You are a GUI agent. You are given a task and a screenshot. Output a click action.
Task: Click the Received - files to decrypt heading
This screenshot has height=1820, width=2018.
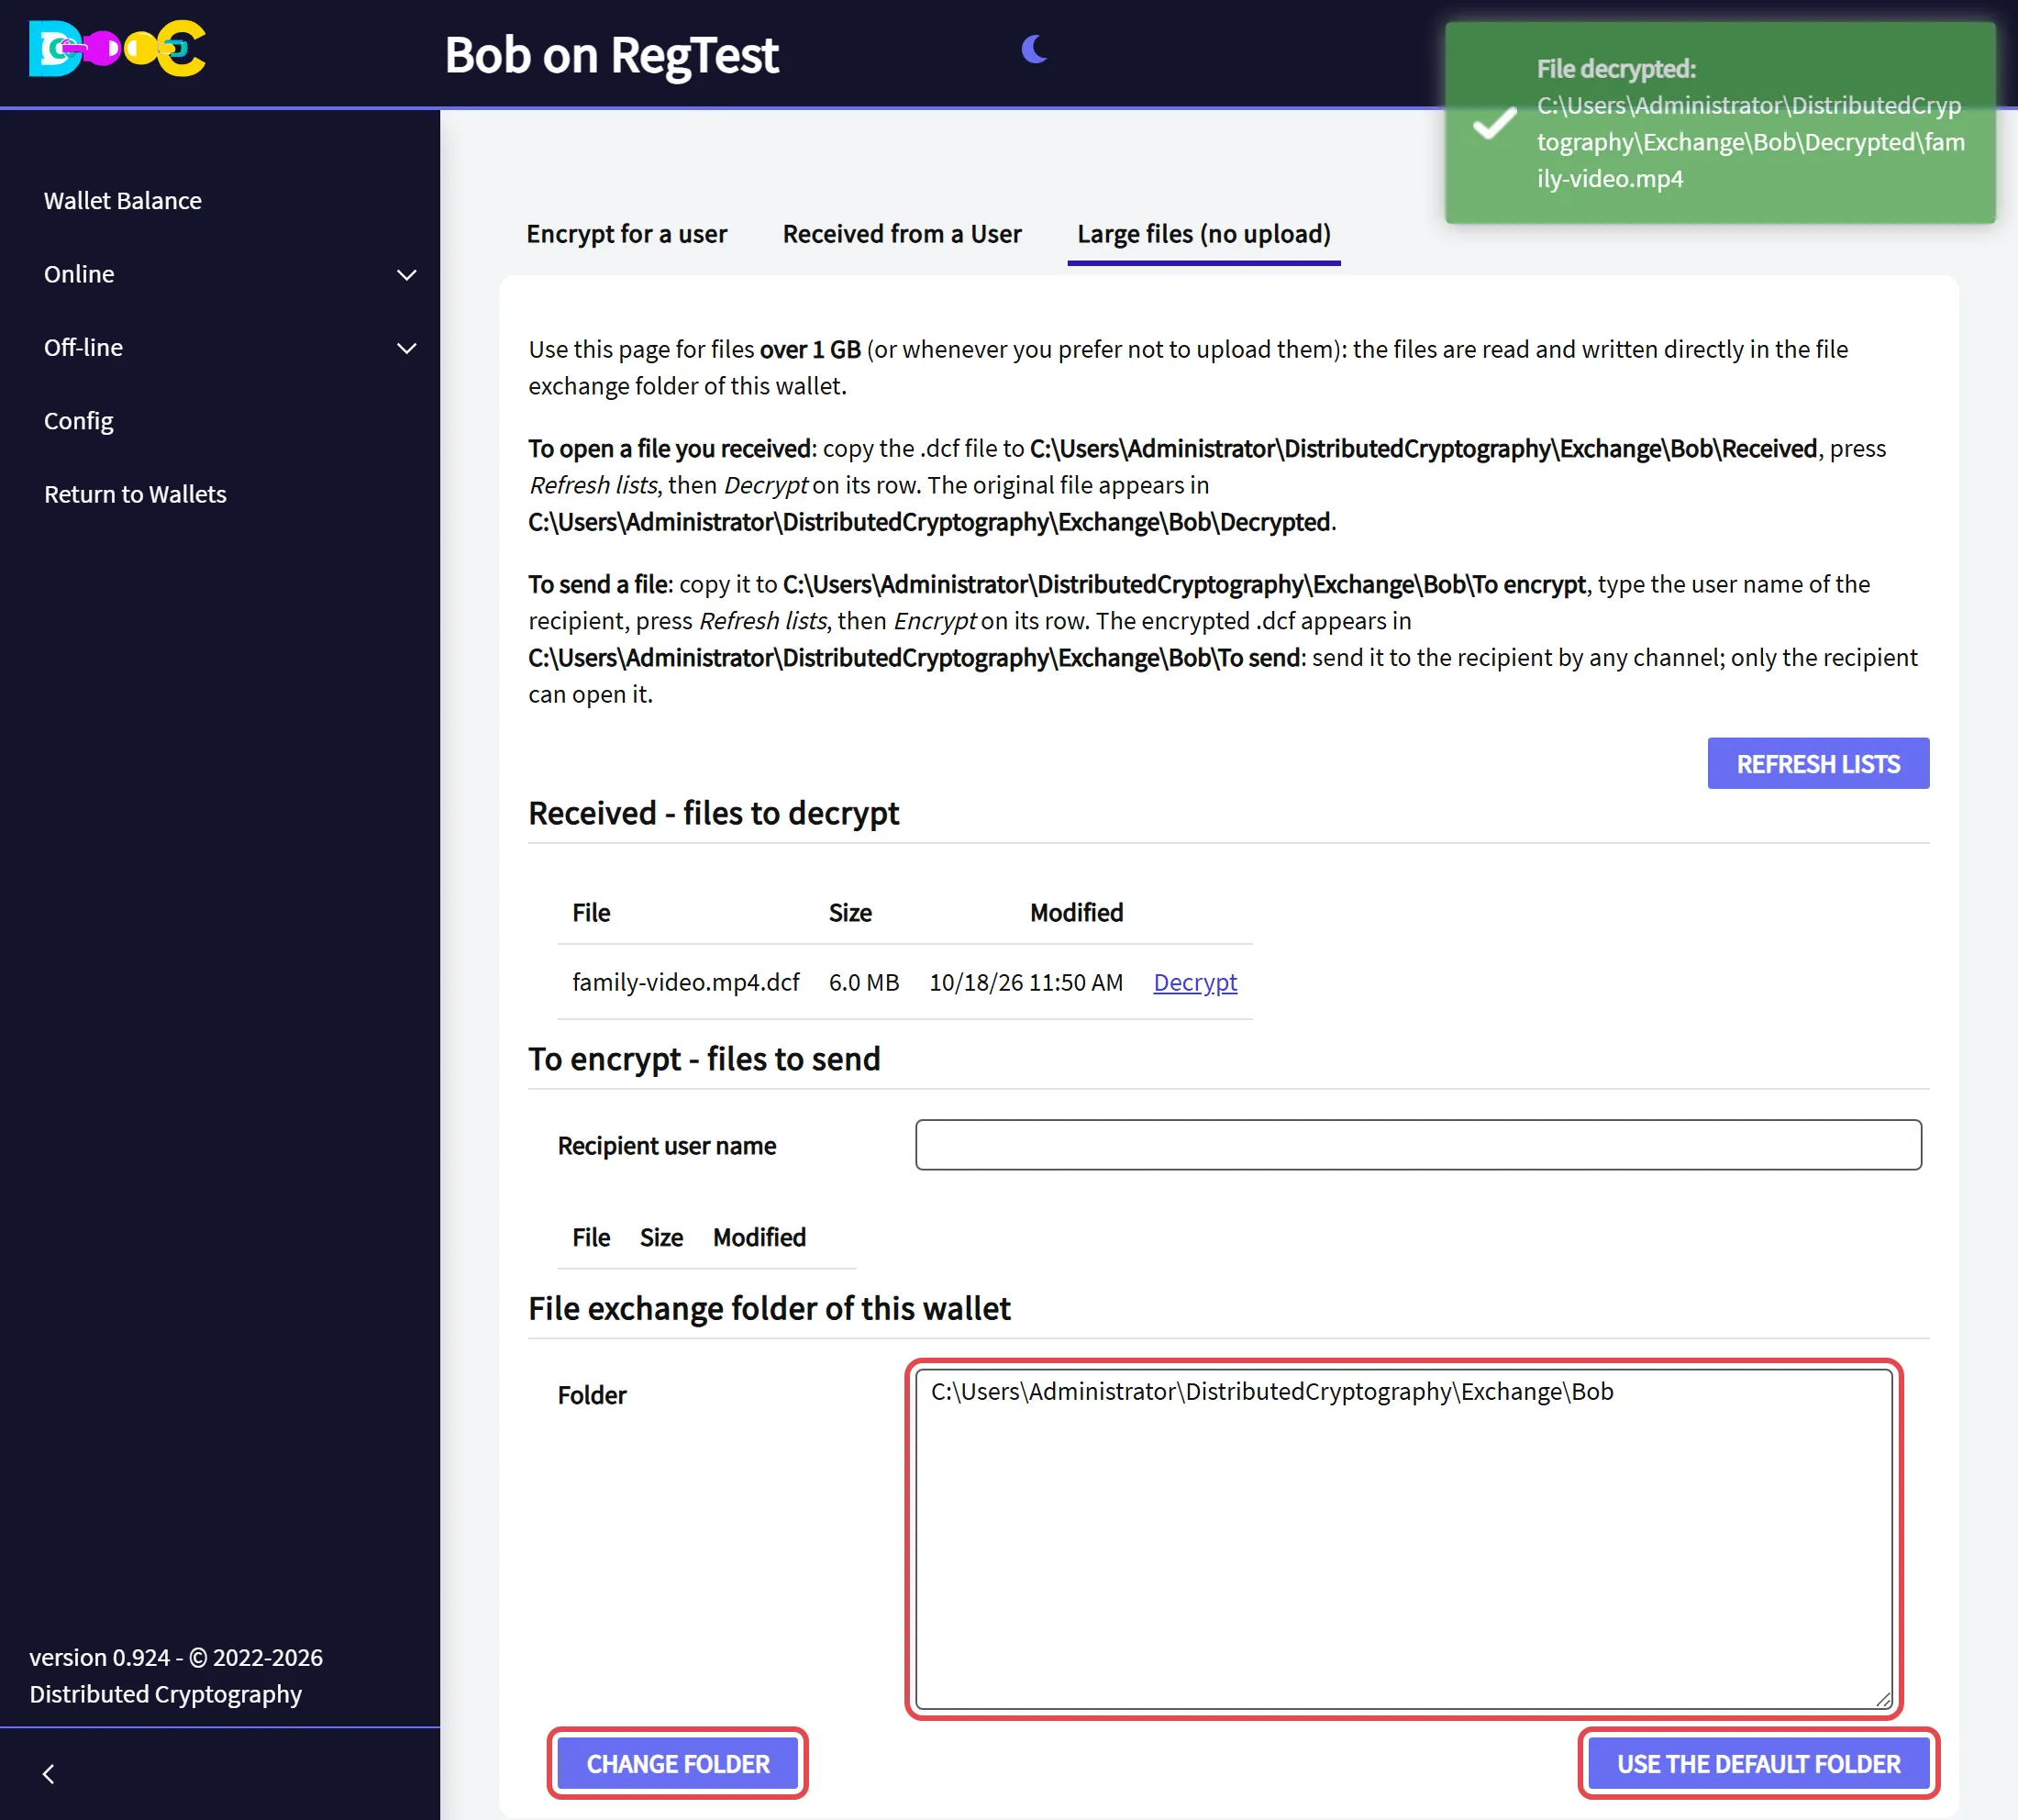(714, 813)
